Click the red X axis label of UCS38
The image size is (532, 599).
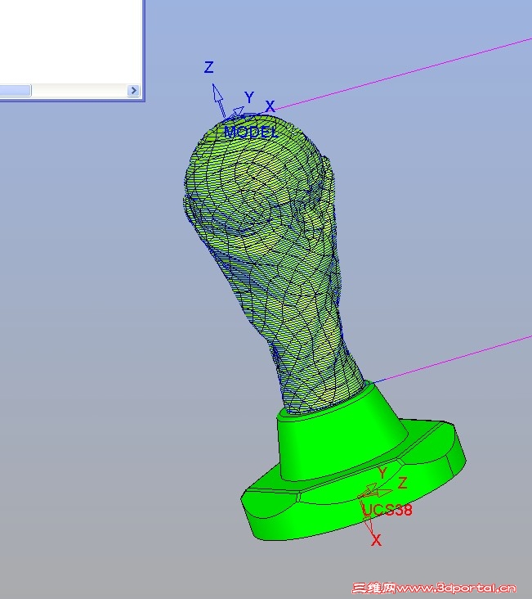pos(376,540)
